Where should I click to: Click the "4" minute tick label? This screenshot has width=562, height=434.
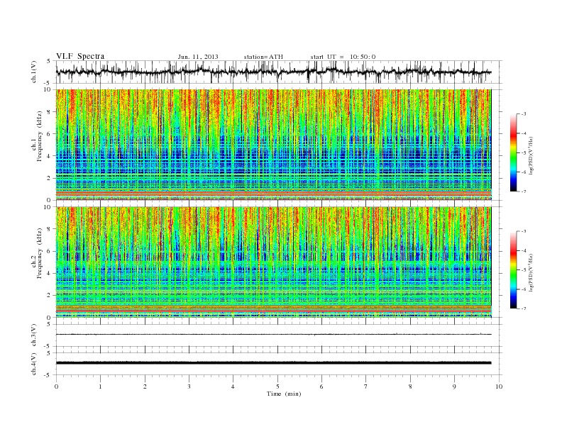[233, 386]
